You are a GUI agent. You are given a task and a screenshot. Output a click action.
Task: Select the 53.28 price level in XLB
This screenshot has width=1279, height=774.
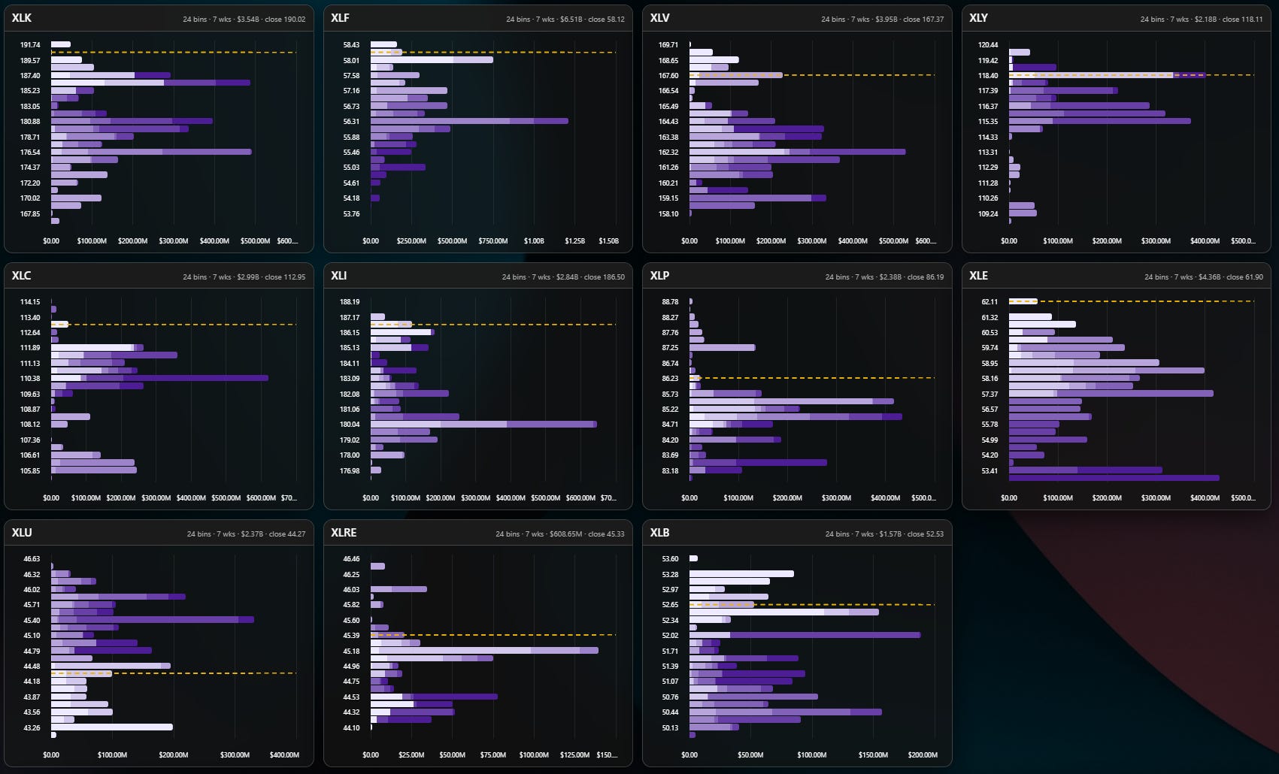[670, 575]
